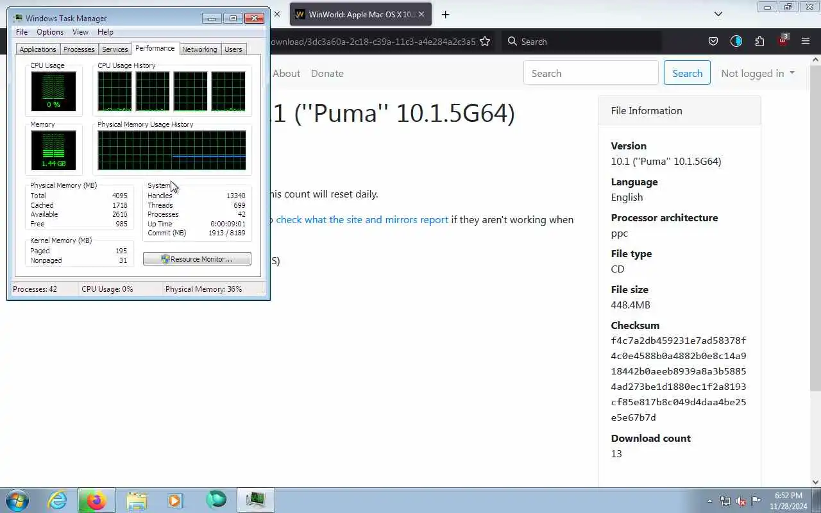Click the Physical Memory: 36% status text
Viewport: 821px width, 513px height.
(x=203, y=289)
